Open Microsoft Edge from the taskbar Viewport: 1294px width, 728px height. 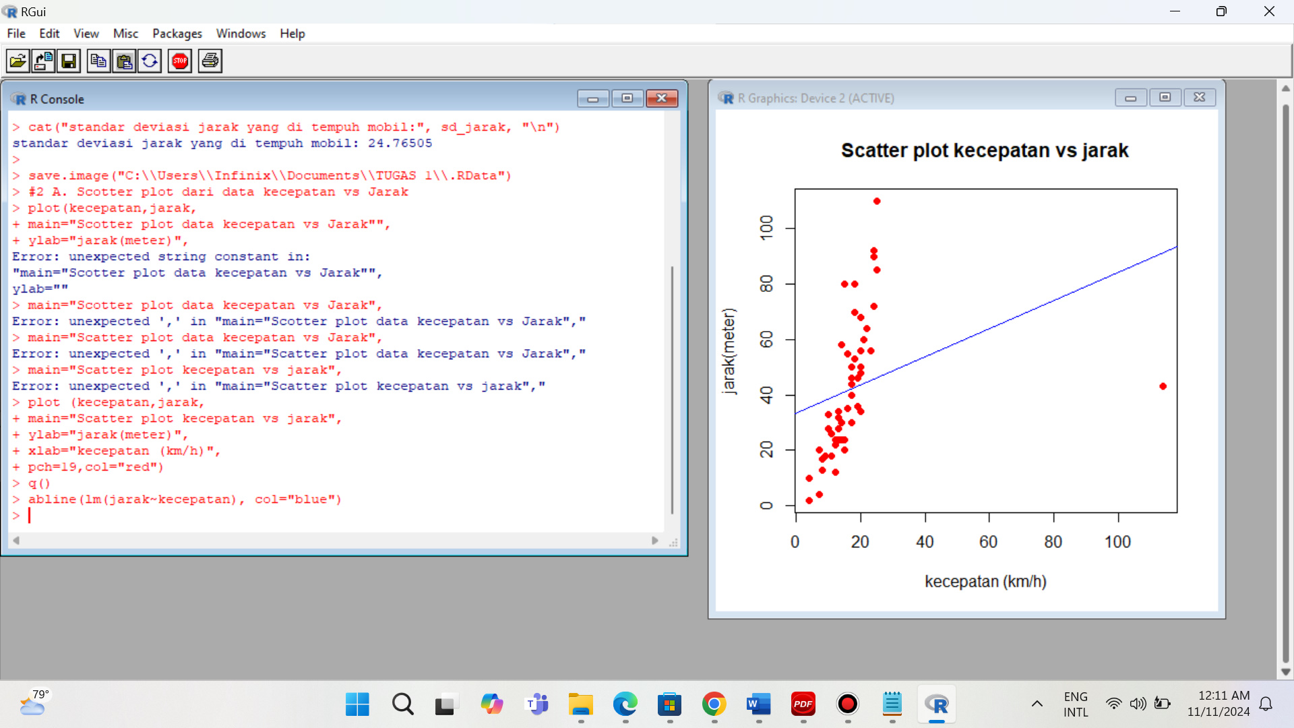coord(625,704)
